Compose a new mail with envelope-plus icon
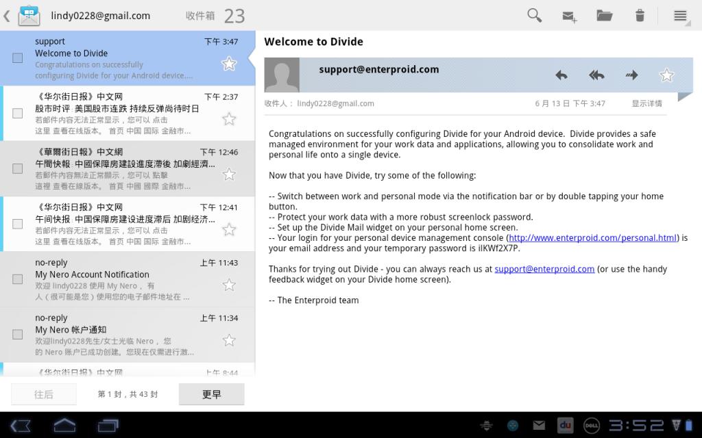The height and width of the screenshot is (438, 702). tap(570, 16)
